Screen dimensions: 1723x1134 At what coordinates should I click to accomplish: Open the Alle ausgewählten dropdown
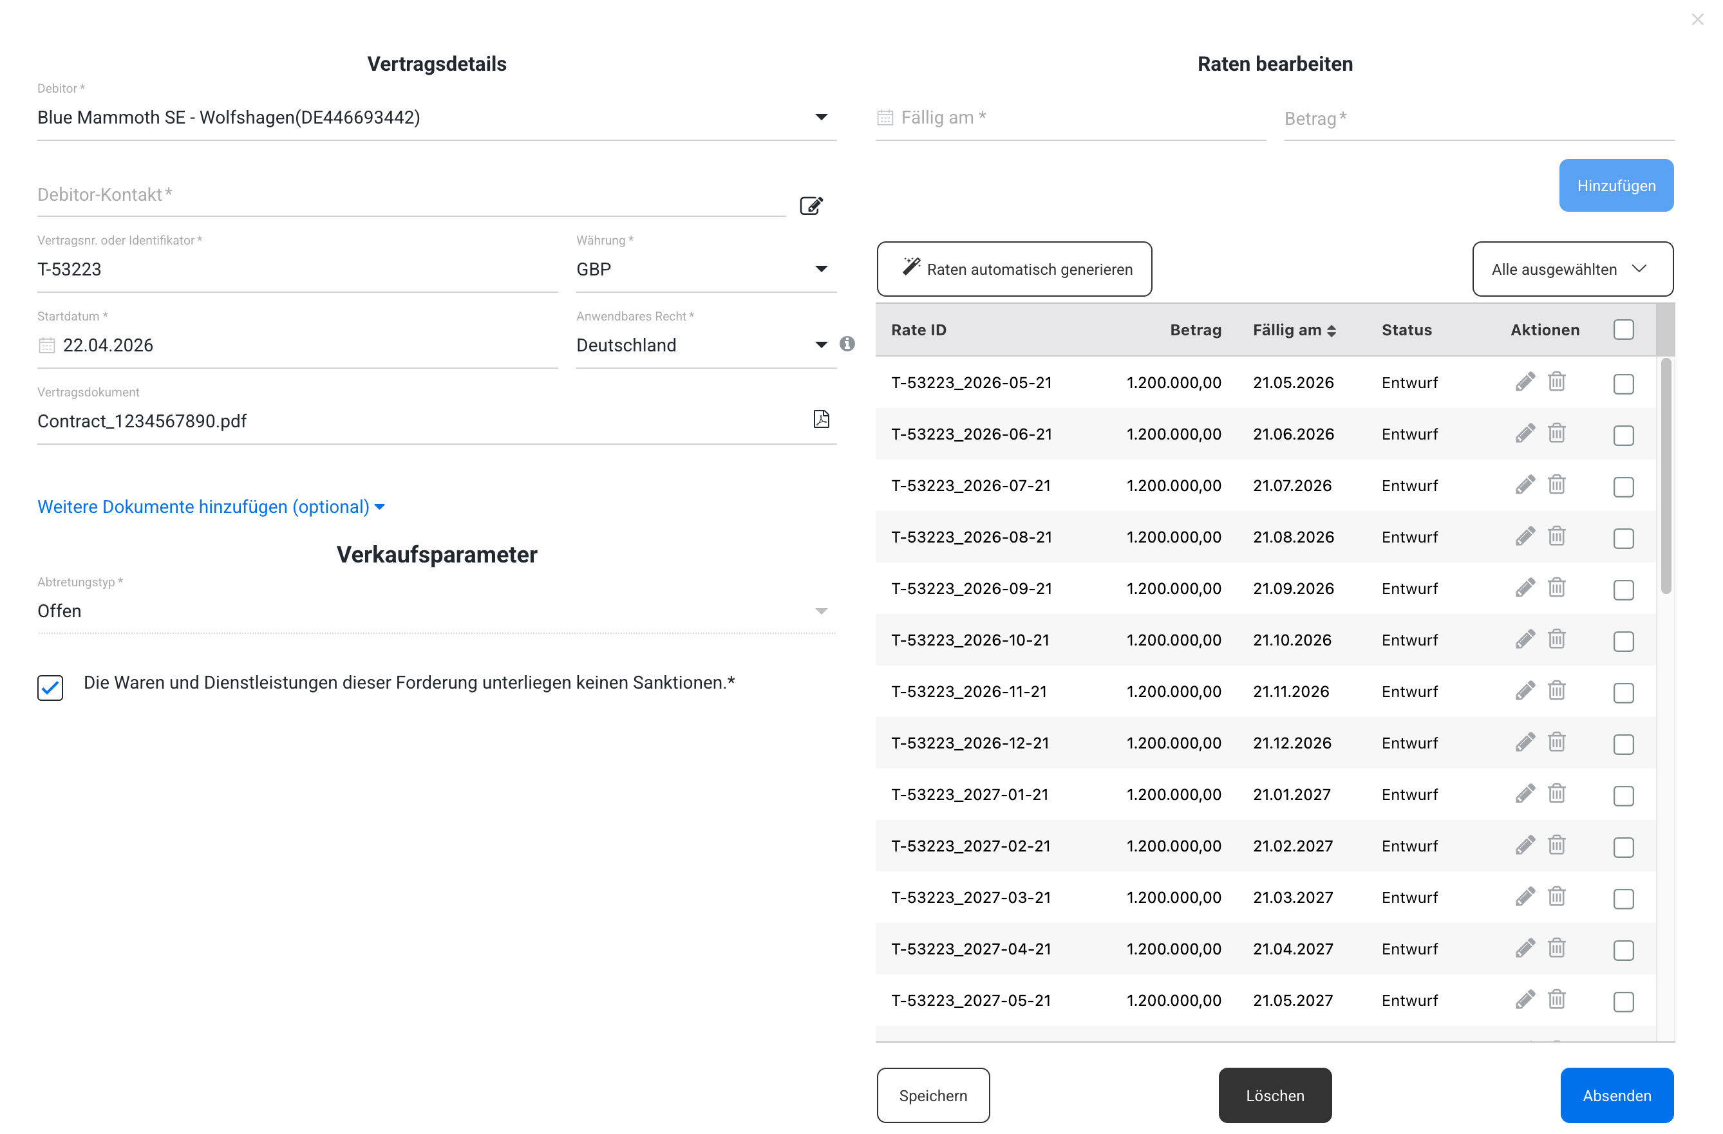pyautogui.click(x=1572, y=269)
